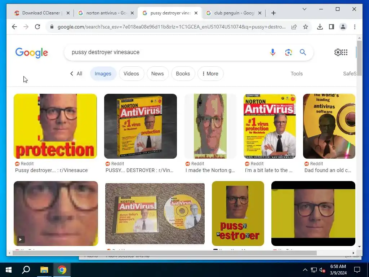Close the Download CCleaner tab
The image size is (369, 277).
coord(68,13)
